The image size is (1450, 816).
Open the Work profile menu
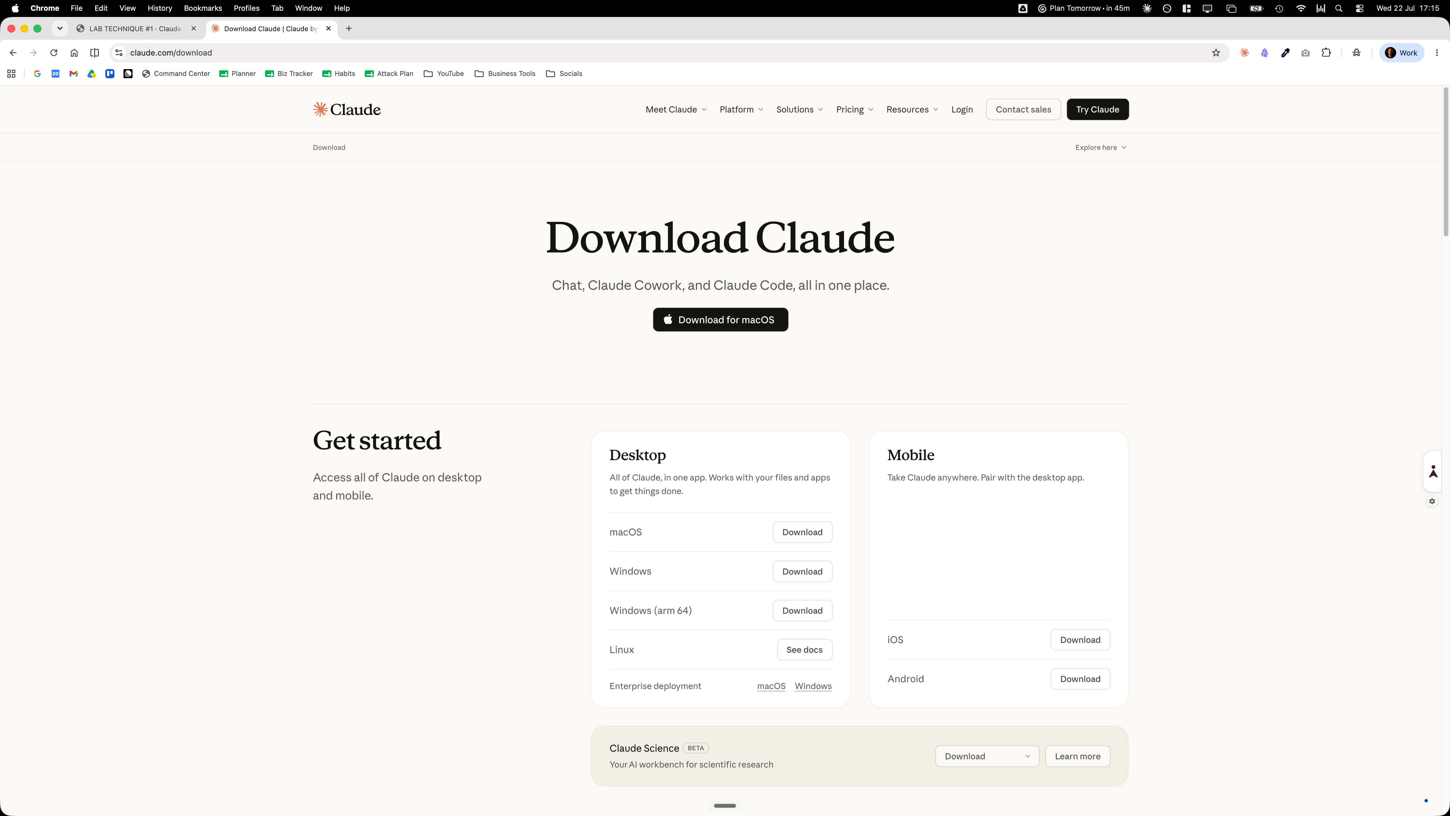coord(1401,52)
